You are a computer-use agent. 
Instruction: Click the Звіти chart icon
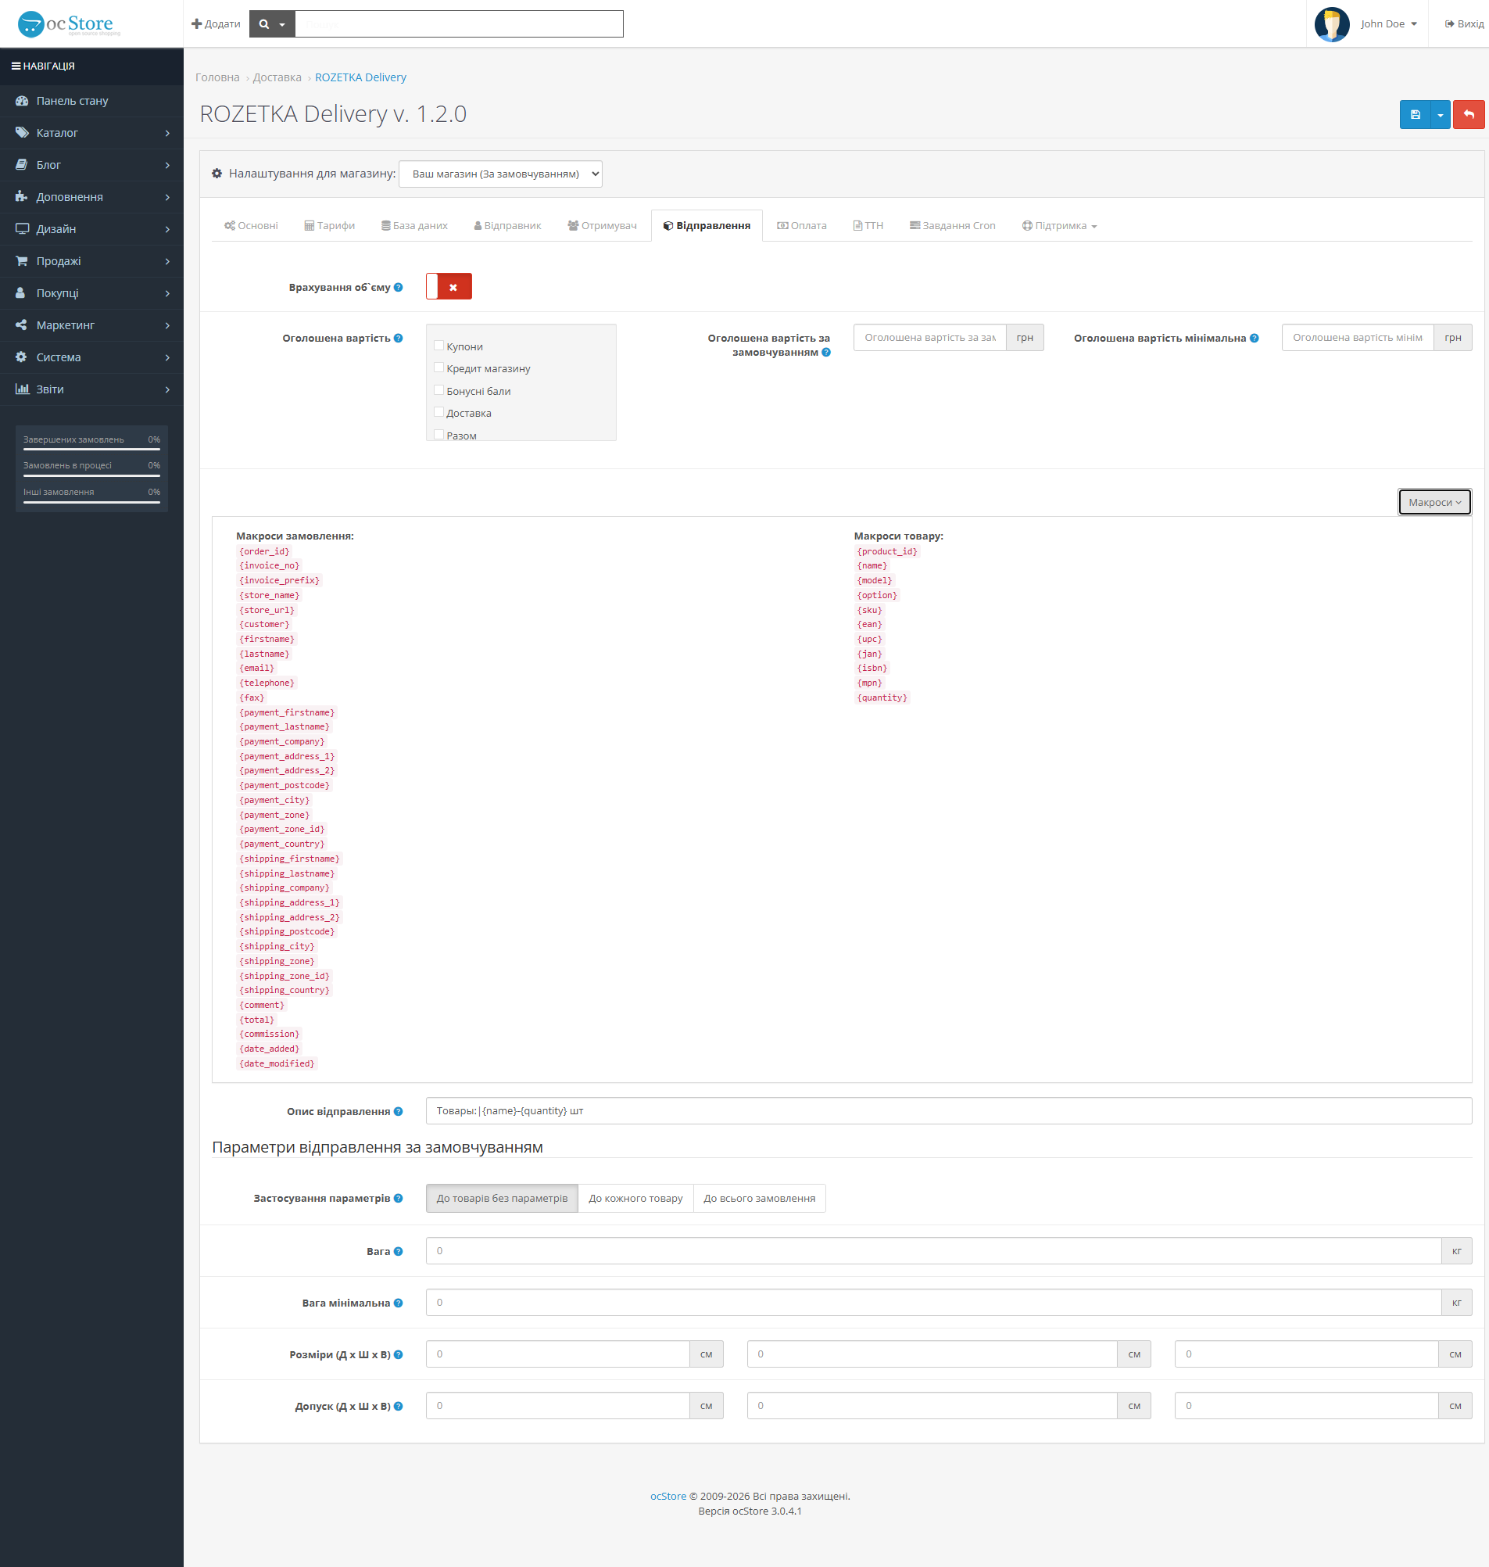coord(22,389)
